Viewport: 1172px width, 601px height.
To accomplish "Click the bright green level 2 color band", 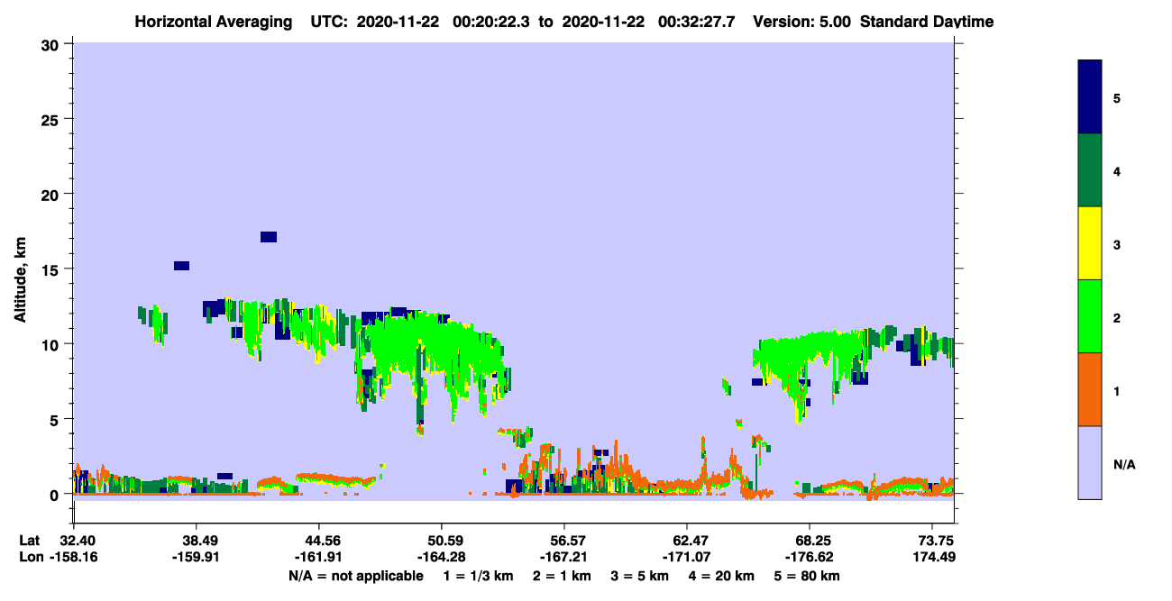I will 1090,316.
